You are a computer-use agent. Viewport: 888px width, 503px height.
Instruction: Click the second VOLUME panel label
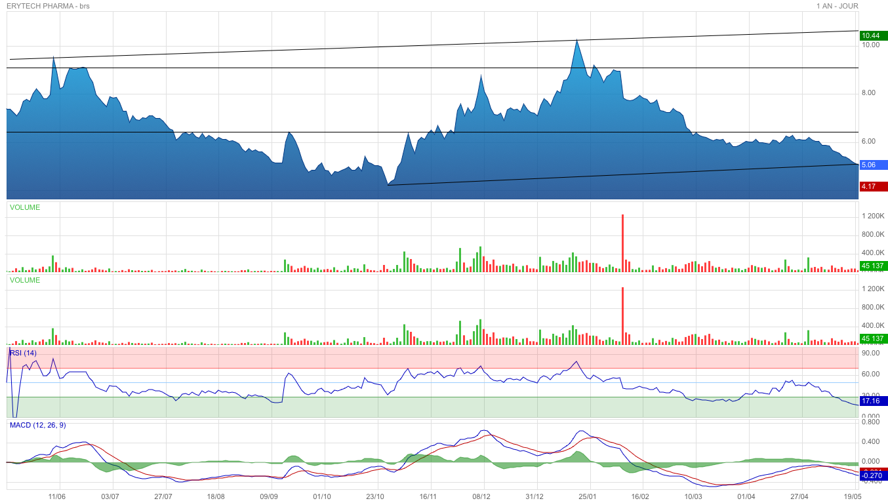(x=24, y=281)
